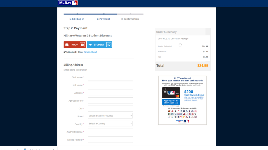Click the 'Terms and Conditions apply' text

[171, 106]
